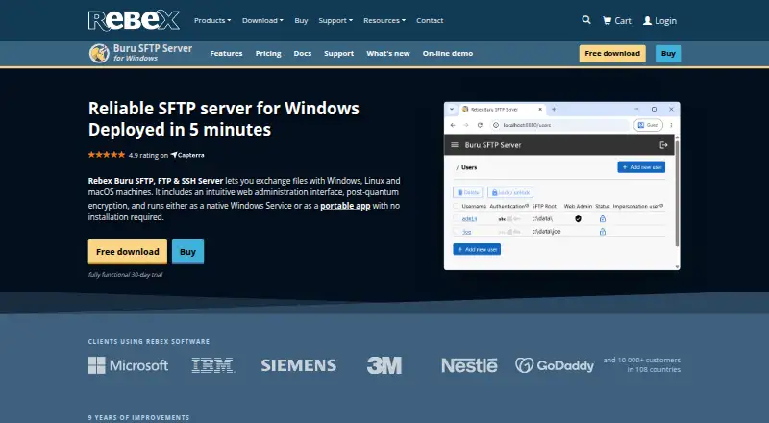Click the Rebex logo

pos(134,20)
